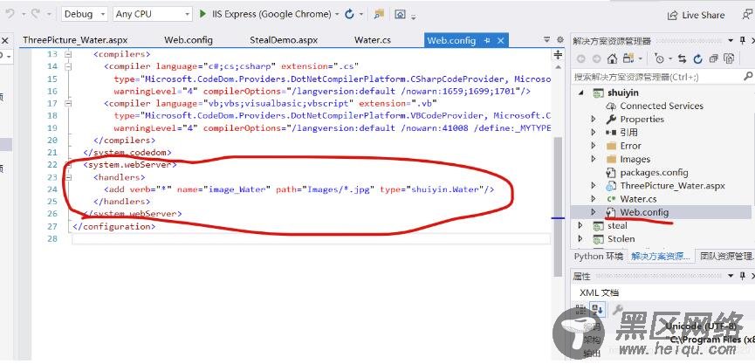Switch to the StealDemo.aspx tab

click(284, 40)
